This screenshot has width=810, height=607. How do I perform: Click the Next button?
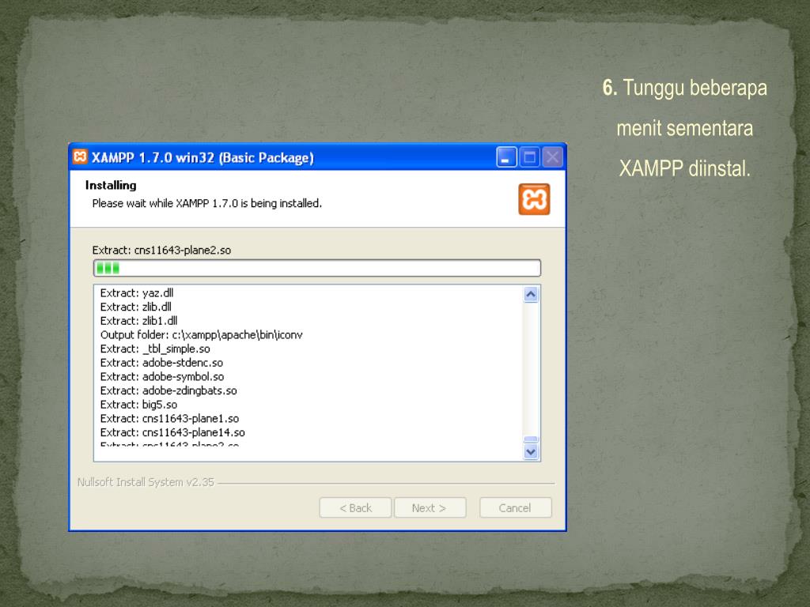click(x=430, y=508)
